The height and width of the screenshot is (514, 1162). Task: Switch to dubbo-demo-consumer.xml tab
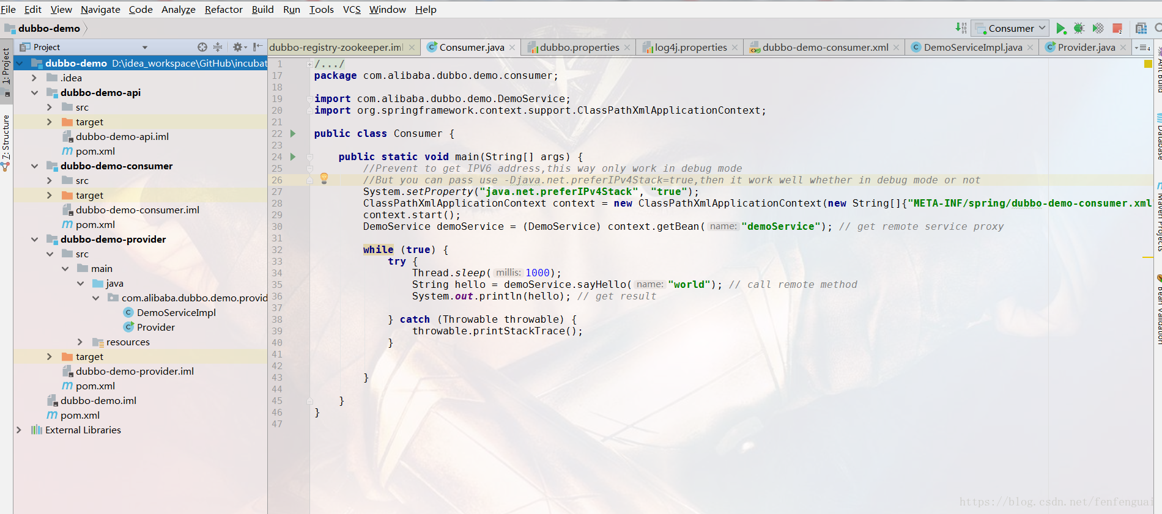tap(825, 48)
